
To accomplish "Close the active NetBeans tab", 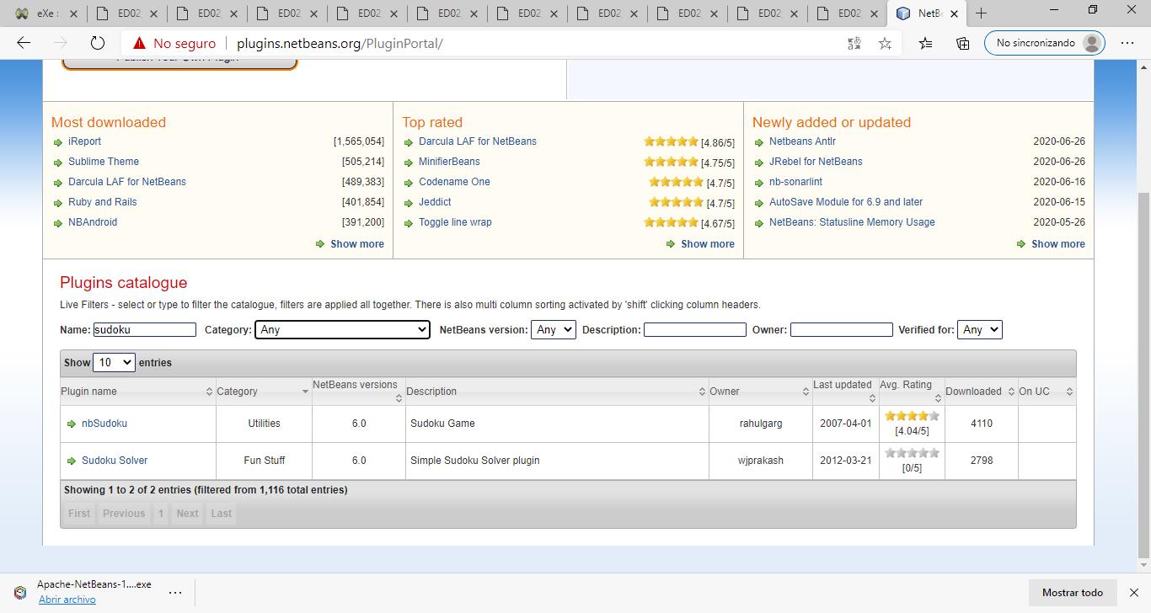I will (x=954, y=13).
